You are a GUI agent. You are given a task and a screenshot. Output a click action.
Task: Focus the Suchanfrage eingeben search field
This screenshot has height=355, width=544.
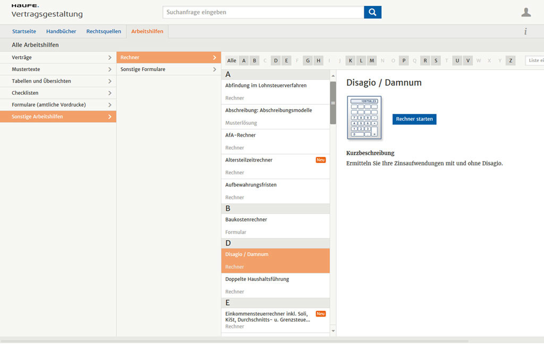point(263,12)
